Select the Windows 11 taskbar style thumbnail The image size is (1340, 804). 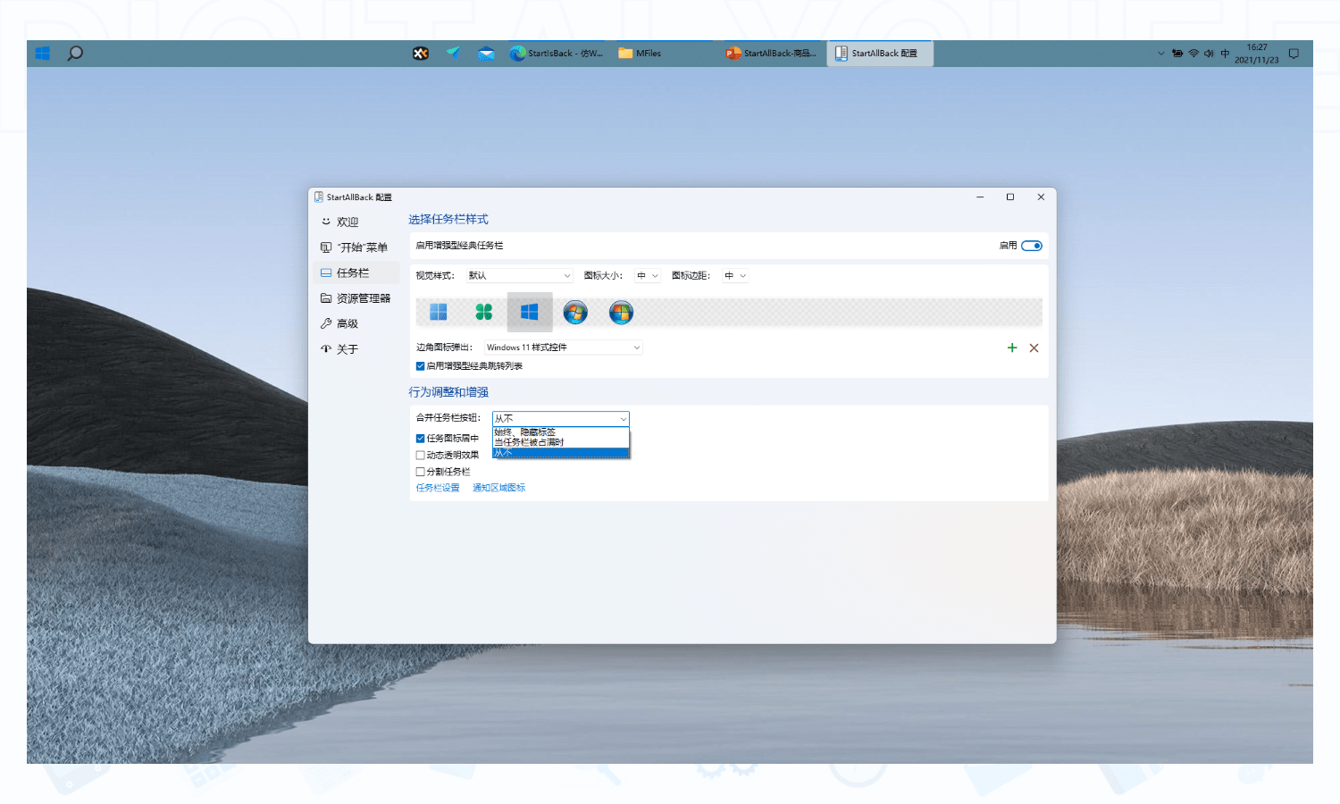pyautogui.click(x=438, y=312)
